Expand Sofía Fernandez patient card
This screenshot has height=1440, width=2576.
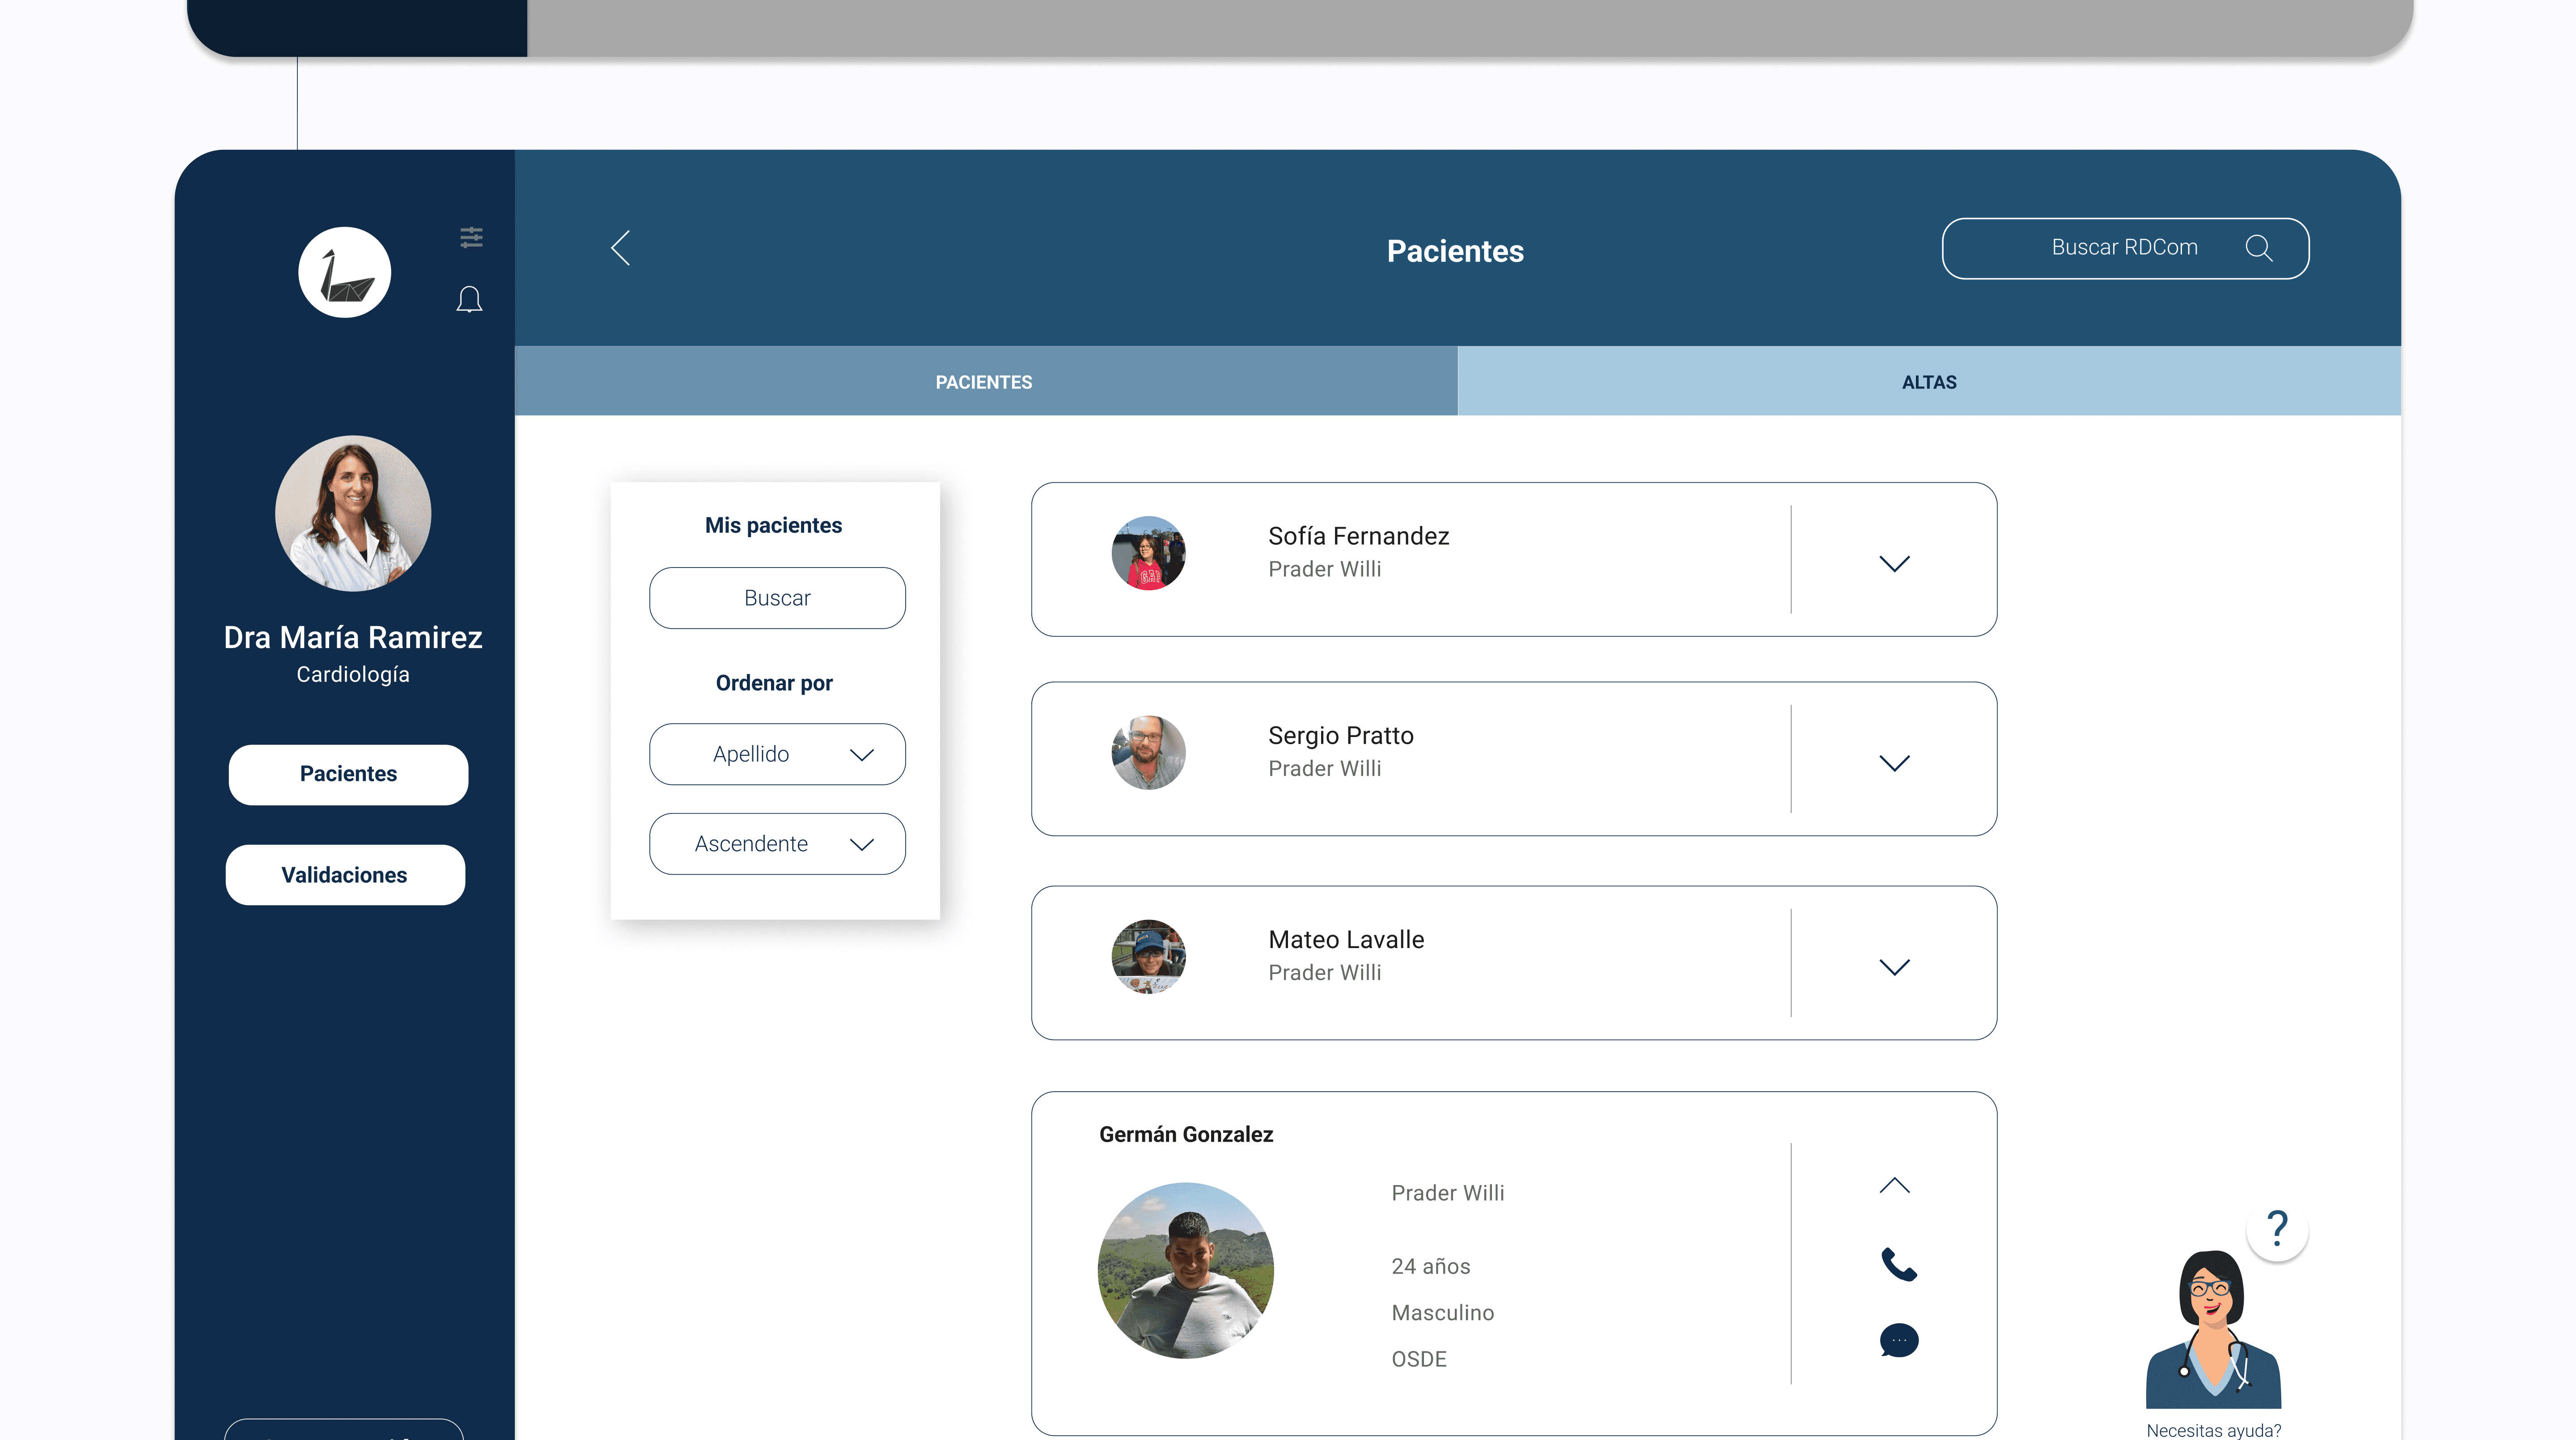[x=1894, y=563]
